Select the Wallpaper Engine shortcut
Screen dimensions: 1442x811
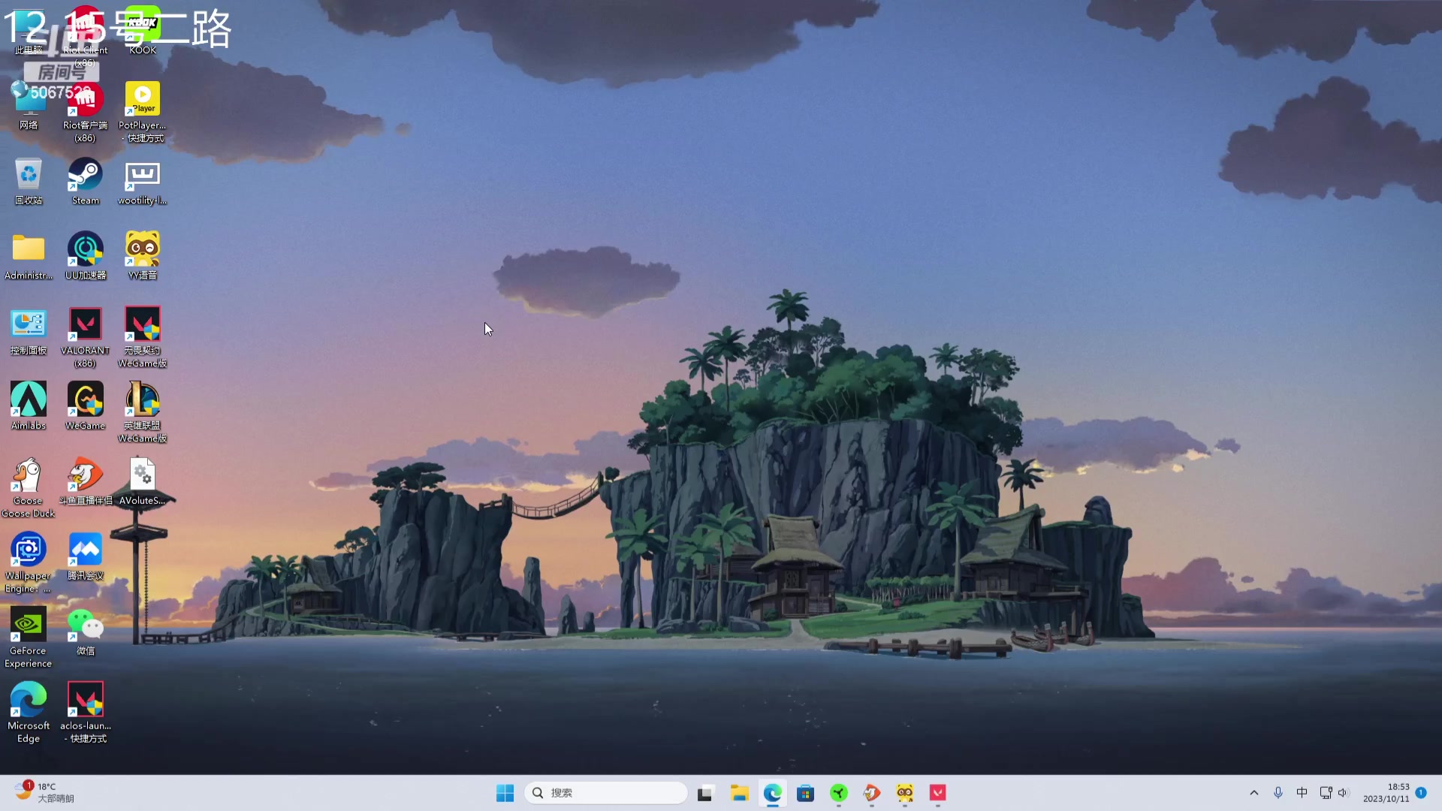click(x=29, y=562)
